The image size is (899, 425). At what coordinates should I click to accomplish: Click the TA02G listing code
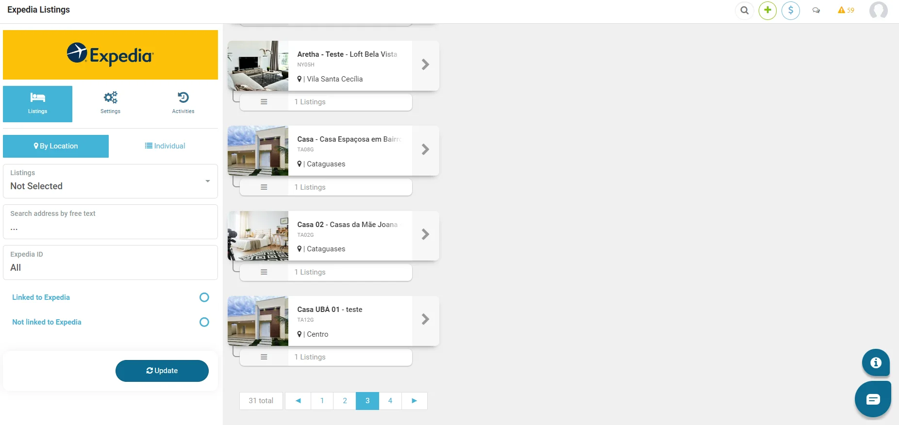click(x=305, y=235)
